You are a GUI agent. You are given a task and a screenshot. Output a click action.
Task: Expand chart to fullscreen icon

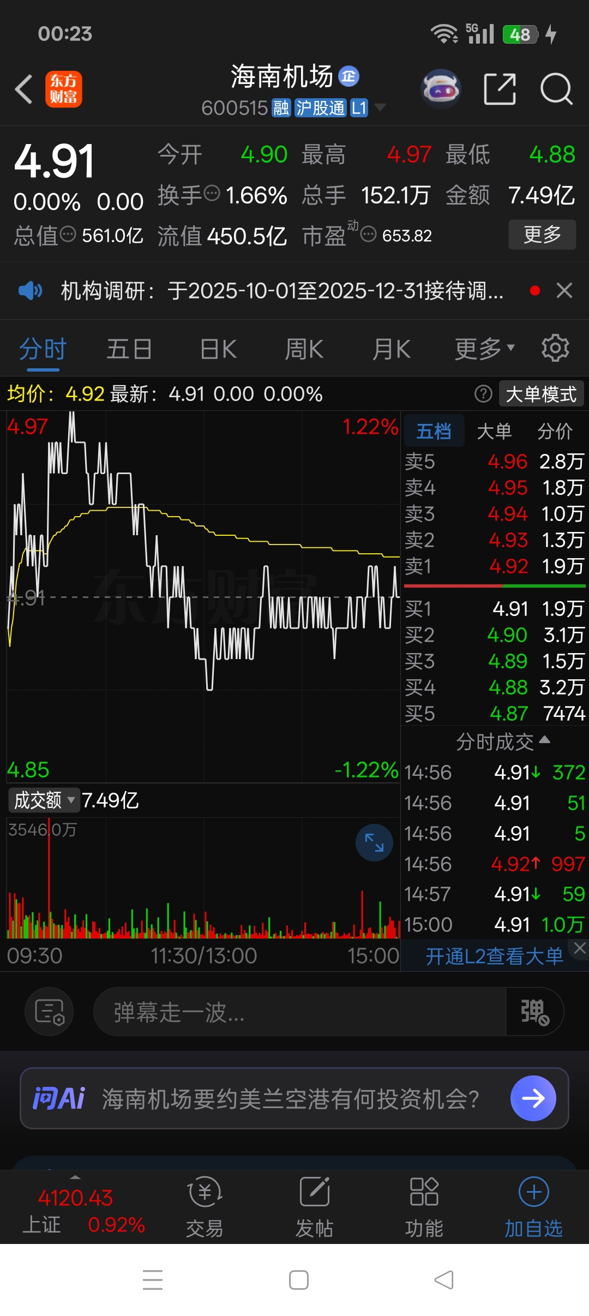[374, 842]
